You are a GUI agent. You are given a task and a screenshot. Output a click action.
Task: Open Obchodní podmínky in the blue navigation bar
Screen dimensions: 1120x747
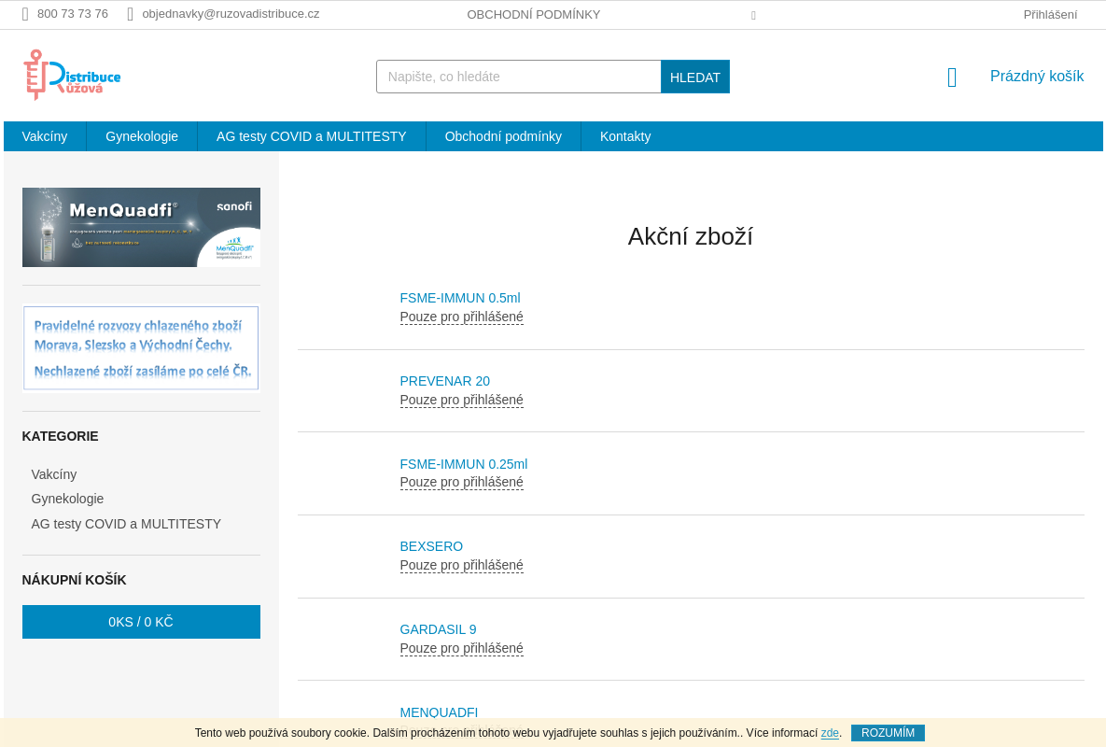[503, 136]
